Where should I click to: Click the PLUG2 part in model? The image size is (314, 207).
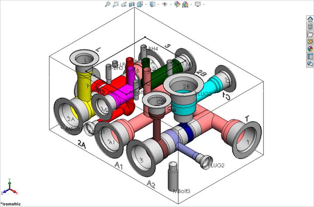click(206, 161)
